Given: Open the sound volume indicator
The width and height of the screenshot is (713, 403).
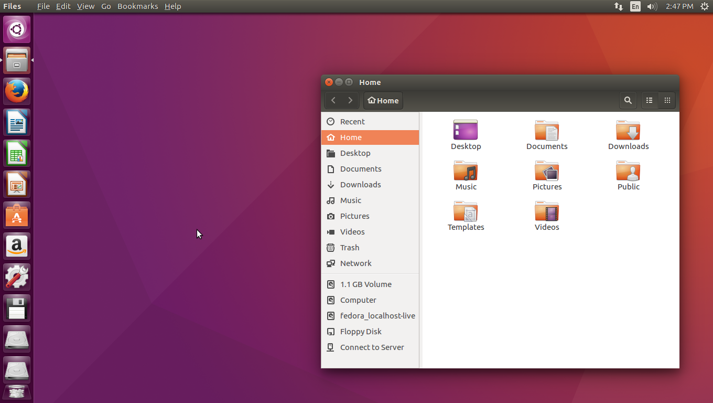Looking at the screenshot, I should pos(652,6).
